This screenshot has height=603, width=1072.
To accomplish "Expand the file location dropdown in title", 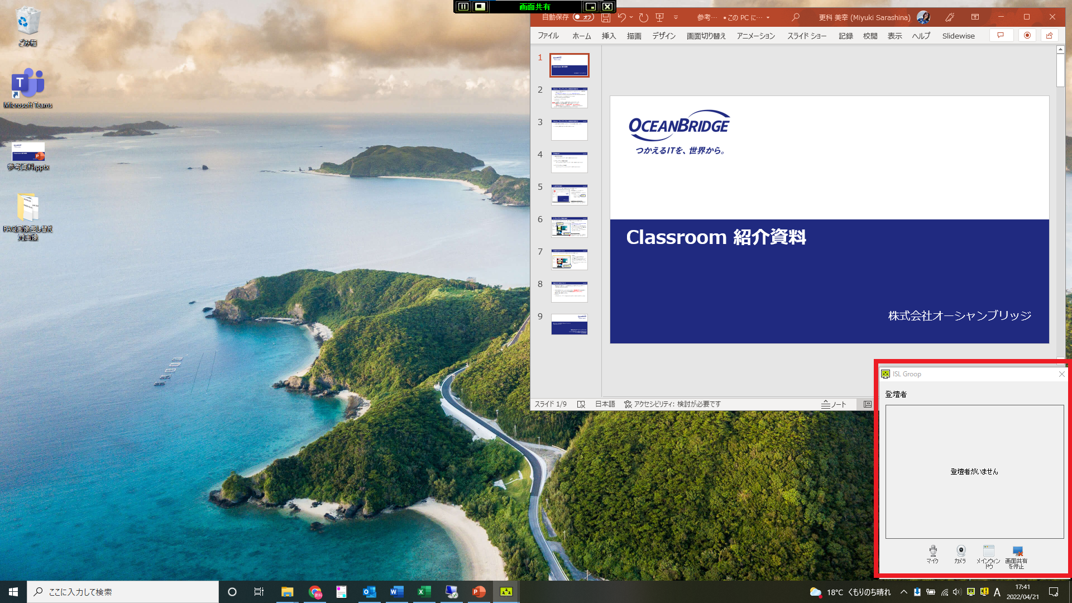I will [768, 18].
